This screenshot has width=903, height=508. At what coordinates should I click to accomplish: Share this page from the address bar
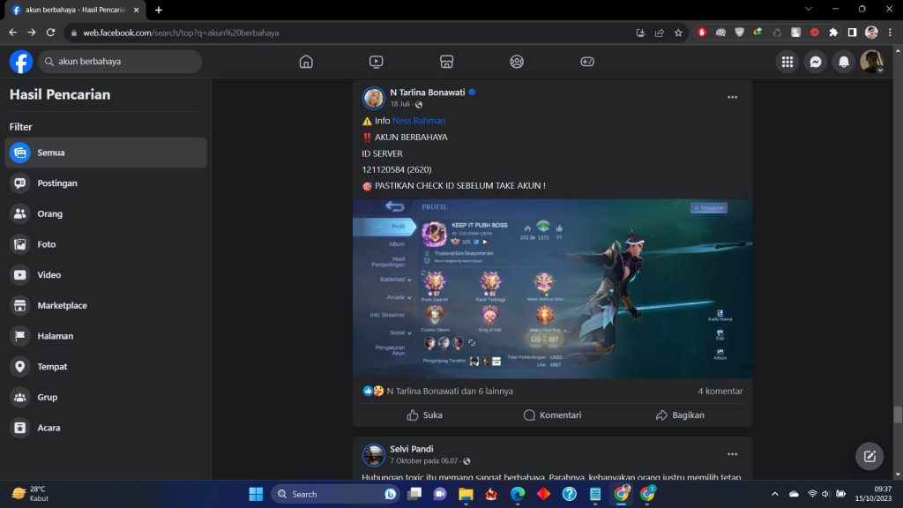[660, 33]
